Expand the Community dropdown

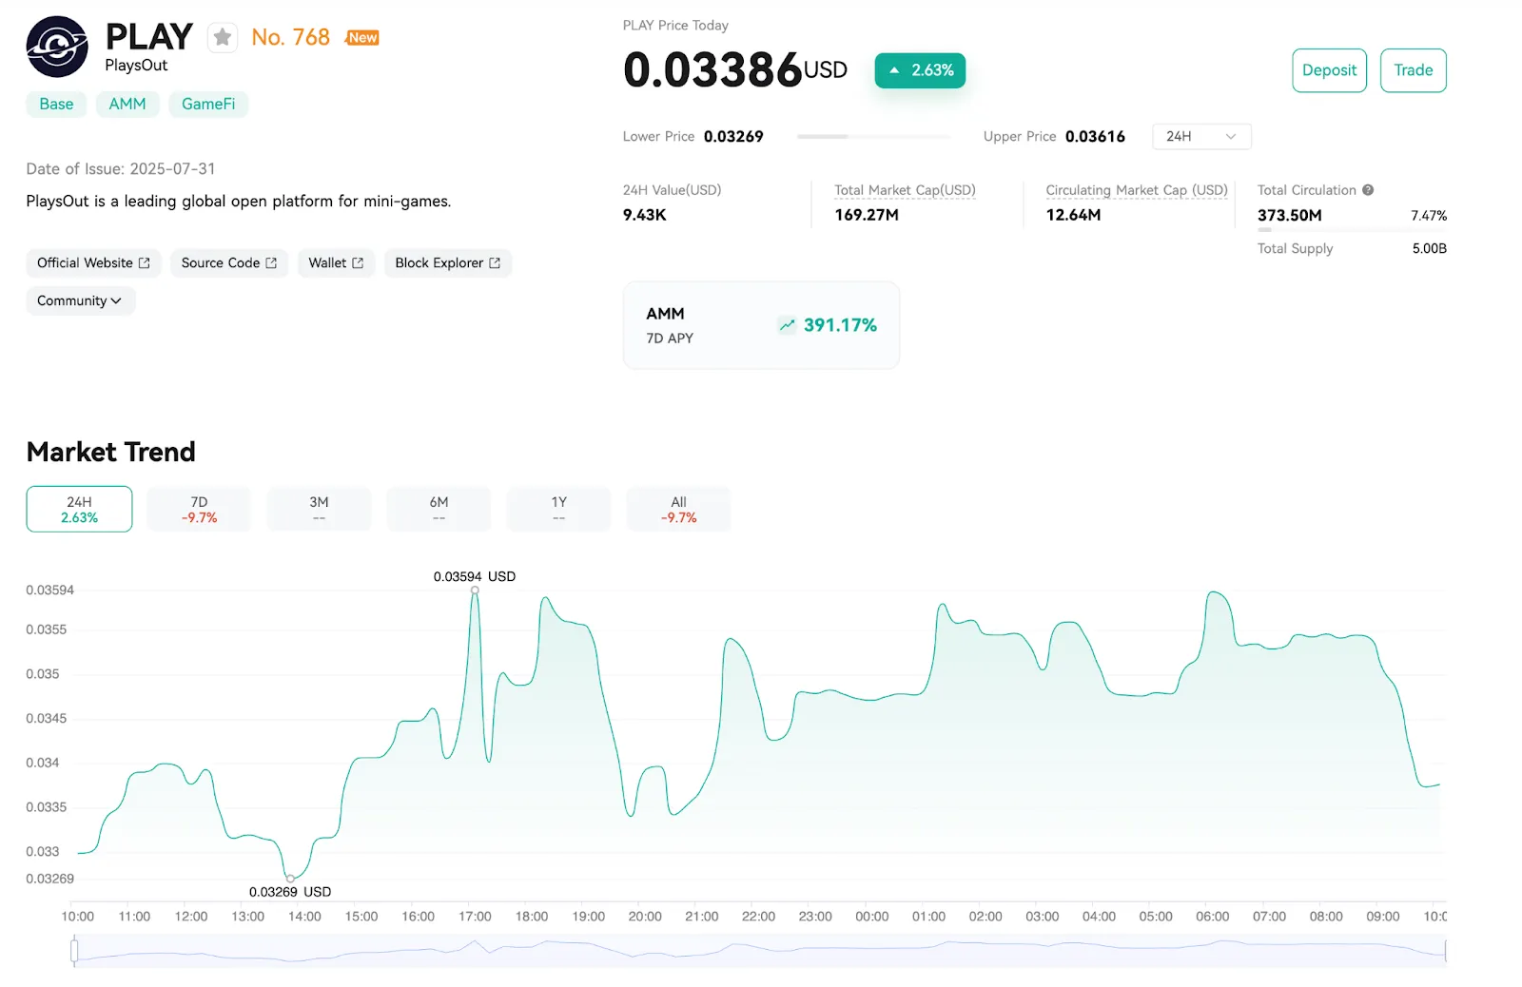coord(80,300)
